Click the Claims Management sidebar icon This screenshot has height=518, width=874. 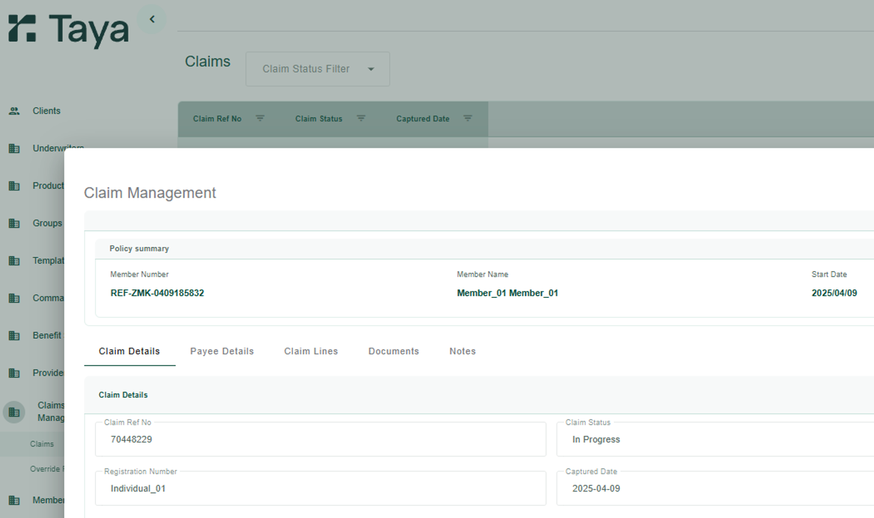click(15, 412)
